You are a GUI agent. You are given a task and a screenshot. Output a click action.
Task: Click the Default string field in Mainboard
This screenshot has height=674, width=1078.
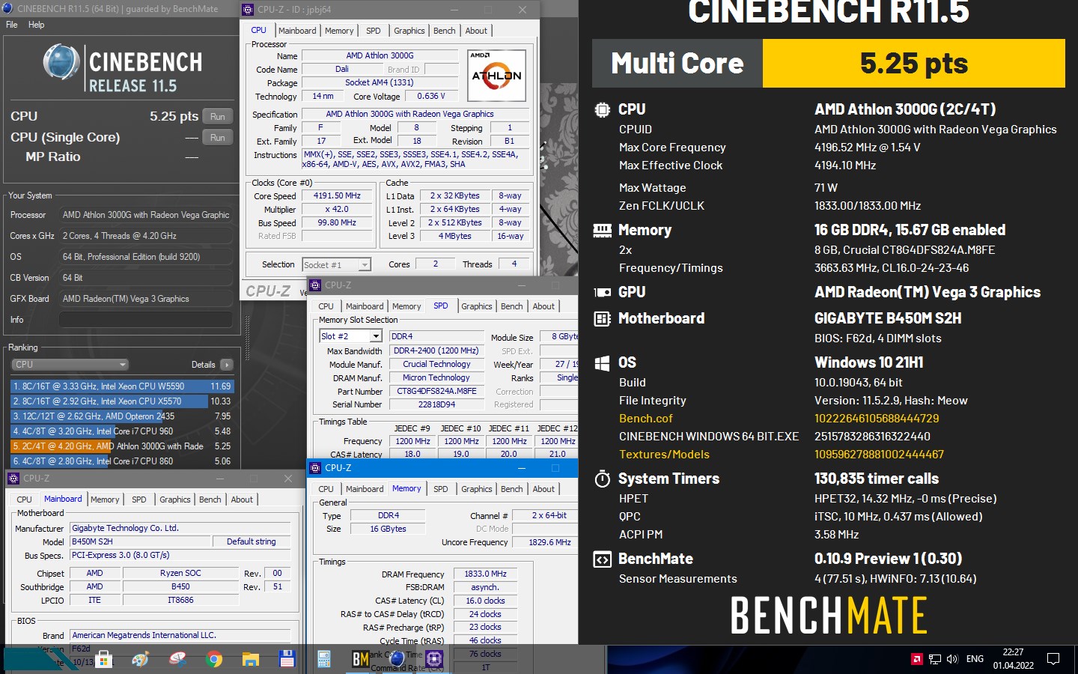[251, 541]
